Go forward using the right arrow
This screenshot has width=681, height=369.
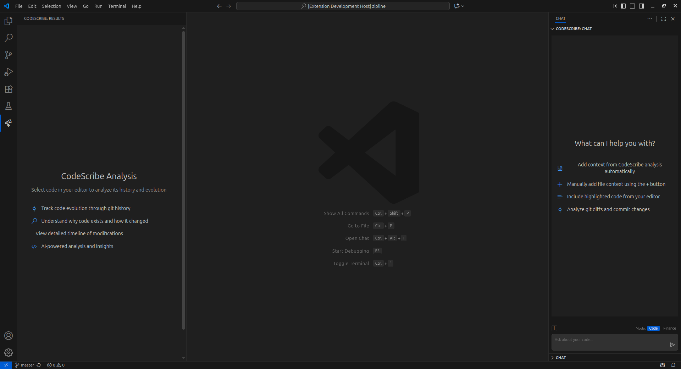229,6
